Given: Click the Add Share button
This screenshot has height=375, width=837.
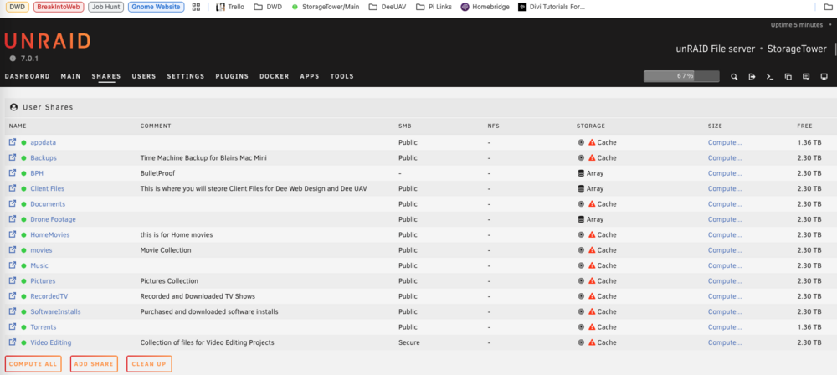Looking at the screenshot, I should click(x=94, y=364).
